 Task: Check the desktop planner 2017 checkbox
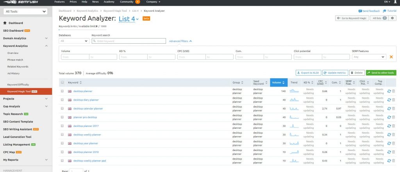tap(62, 126)
